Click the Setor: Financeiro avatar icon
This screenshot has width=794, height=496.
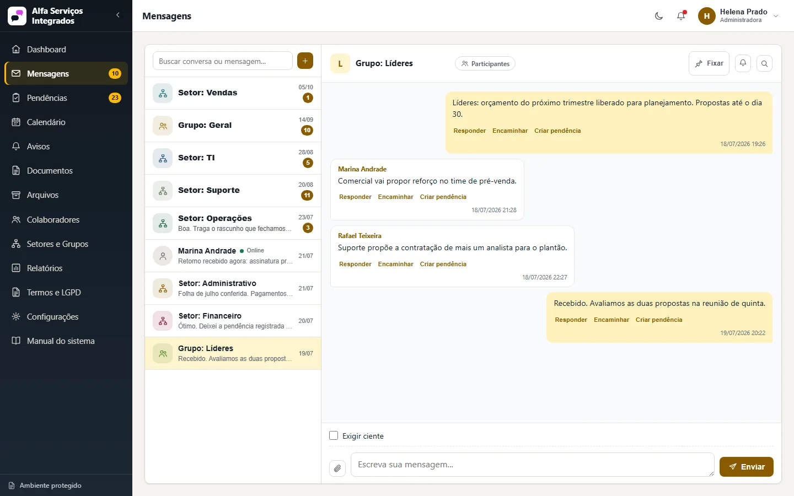point(163,321)
